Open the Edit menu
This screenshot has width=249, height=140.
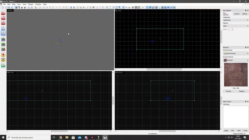[9, 4]
